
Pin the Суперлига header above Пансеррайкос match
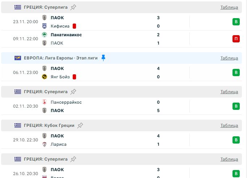[73, 92]
